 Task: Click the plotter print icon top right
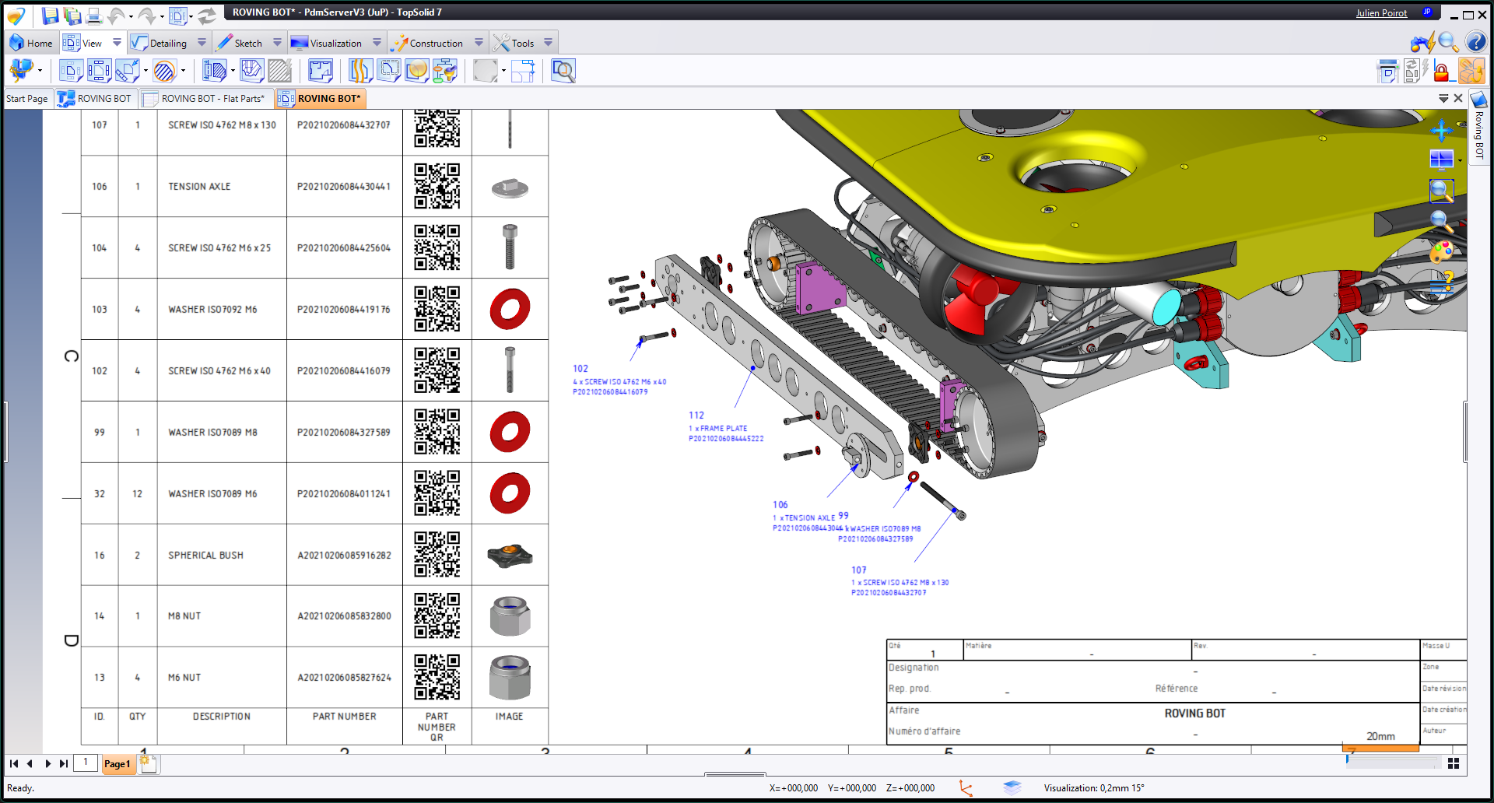pyautogui.click(x=1387, y=72)
